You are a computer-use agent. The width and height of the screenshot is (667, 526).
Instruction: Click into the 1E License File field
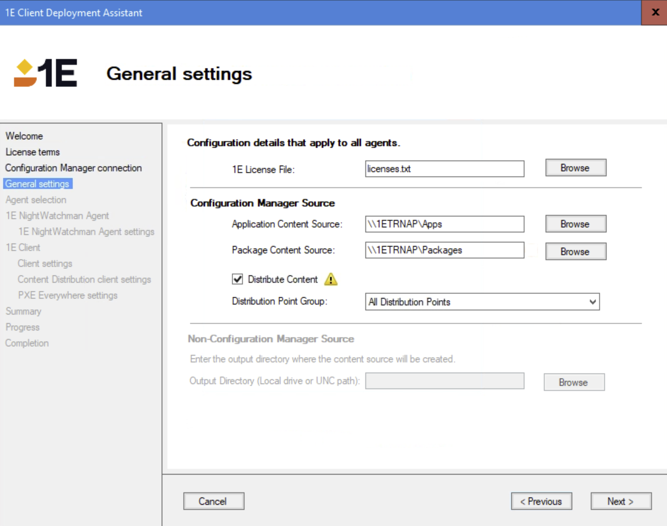(x=444, y=169)
